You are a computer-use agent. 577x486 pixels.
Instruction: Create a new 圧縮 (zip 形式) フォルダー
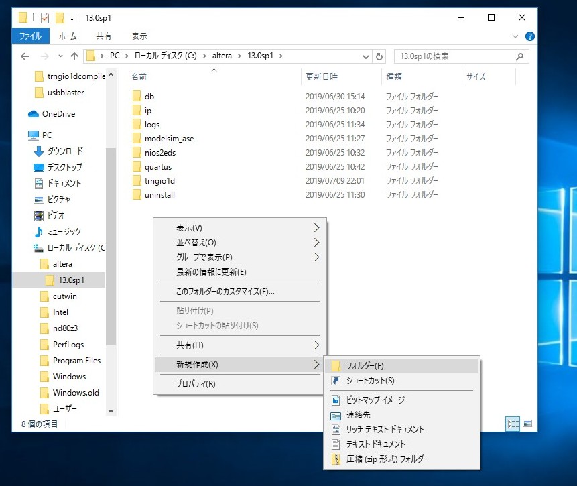click(x=402, y=459)
